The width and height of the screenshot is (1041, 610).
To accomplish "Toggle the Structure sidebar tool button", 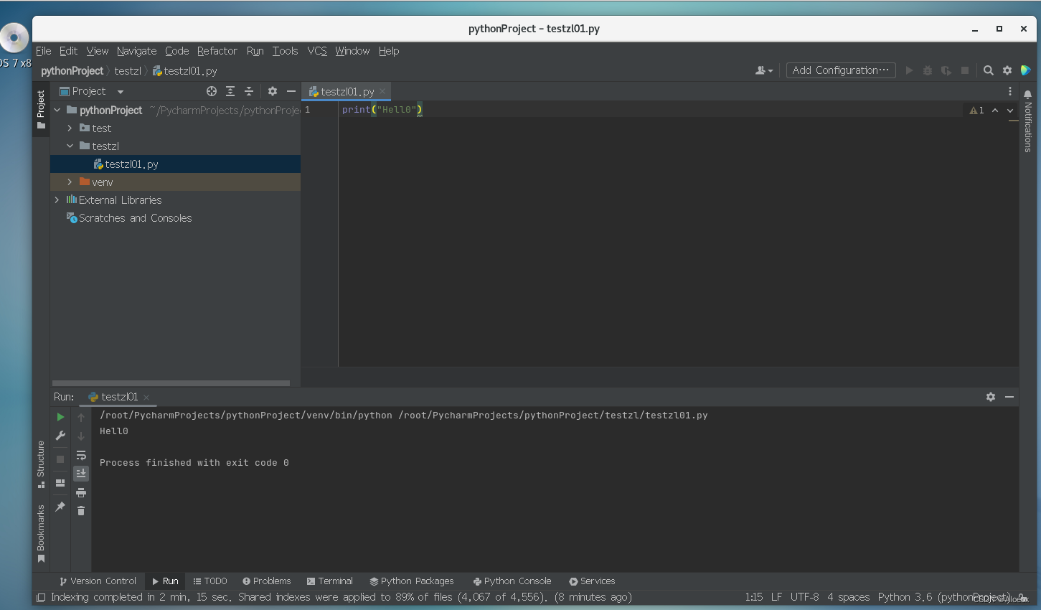I will click(41, 464).
